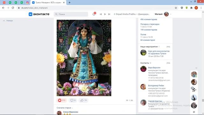The width and height of the screenshot is (204, 115).
Task: Open the Полив discussion topic
Action: click(x=143, y=34)
